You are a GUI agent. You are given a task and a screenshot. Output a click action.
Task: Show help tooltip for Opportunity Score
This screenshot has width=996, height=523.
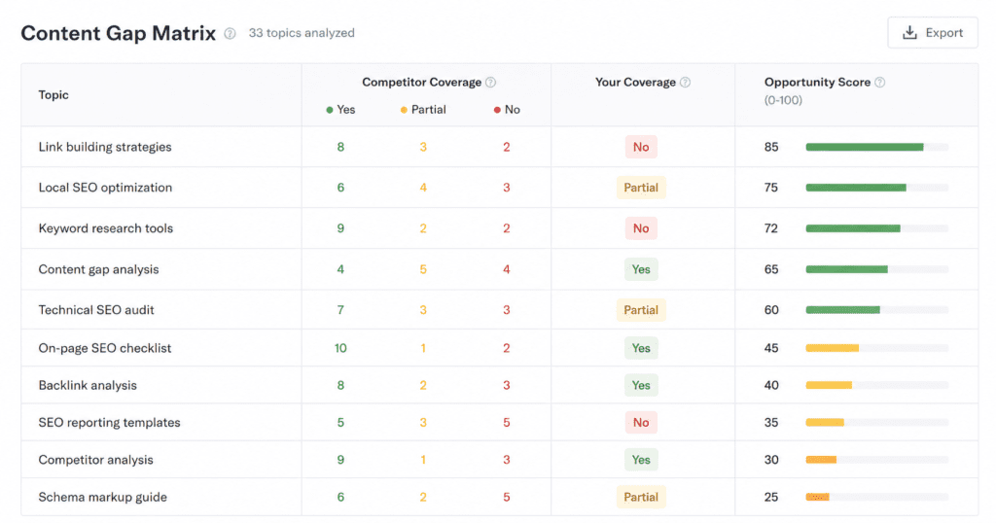(879, 83)
